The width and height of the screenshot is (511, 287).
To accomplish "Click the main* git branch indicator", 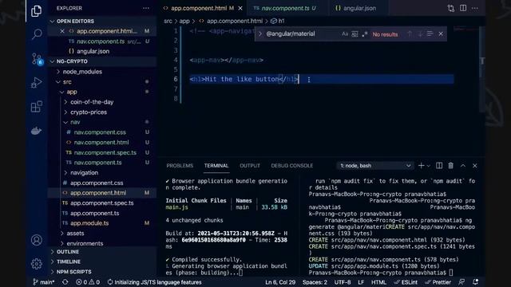I will coord(44,282).
